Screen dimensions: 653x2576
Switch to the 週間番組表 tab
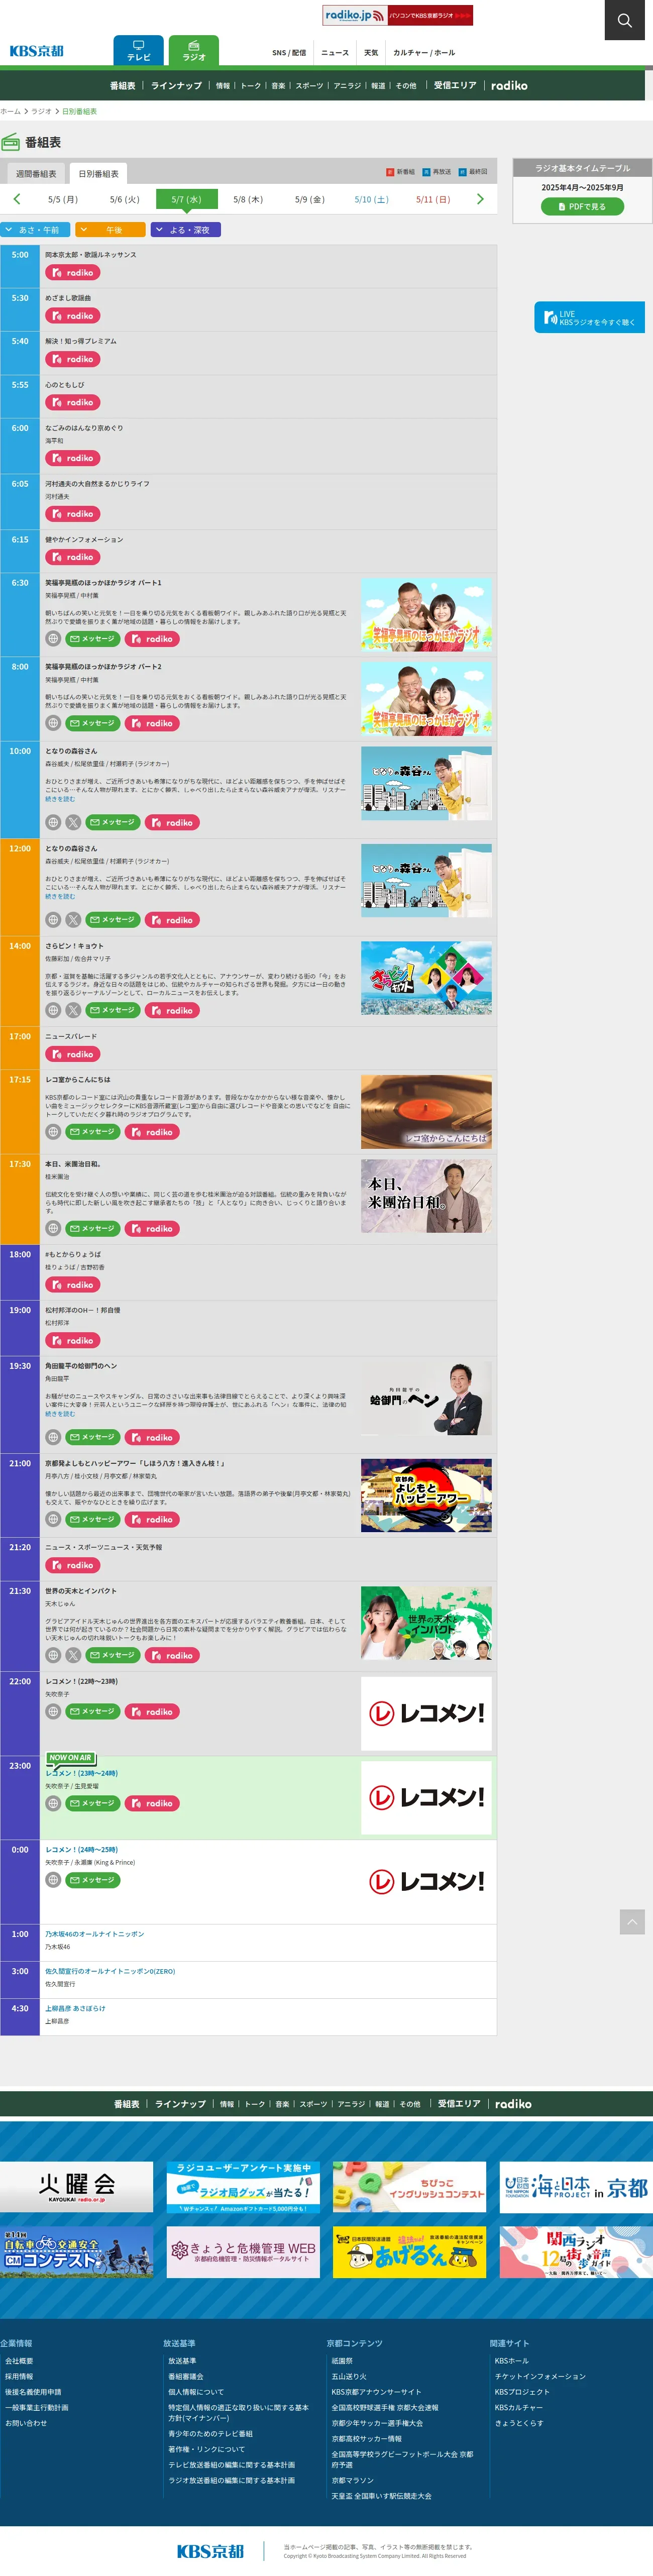pos(36,174)
